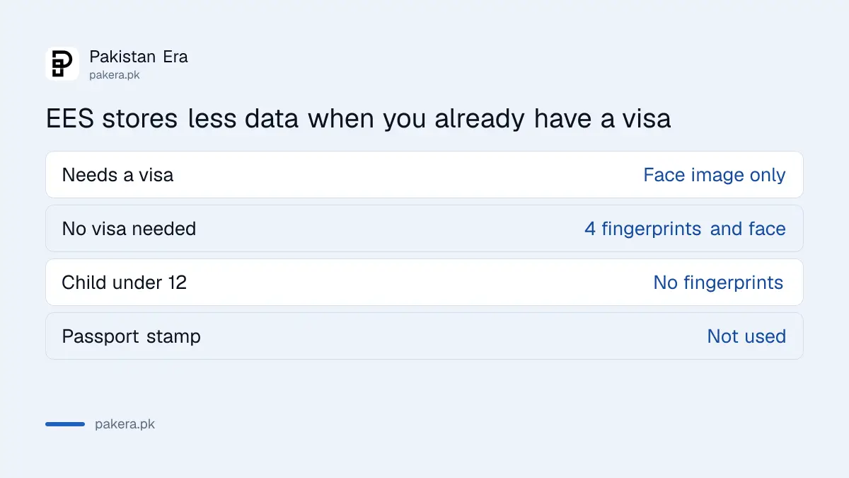Select the Pakistan Era brand name
Viewport: 849px width, 478px height.
pyautogui.click(x=139, y=57)
